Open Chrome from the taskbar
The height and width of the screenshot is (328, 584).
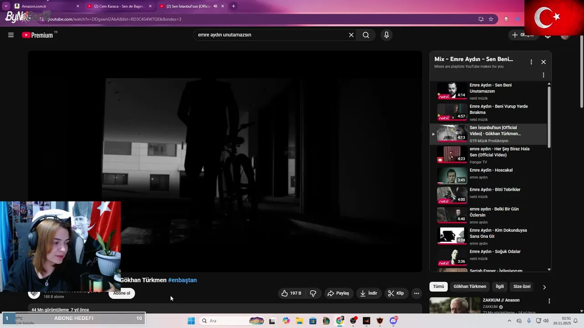point(340,321)
